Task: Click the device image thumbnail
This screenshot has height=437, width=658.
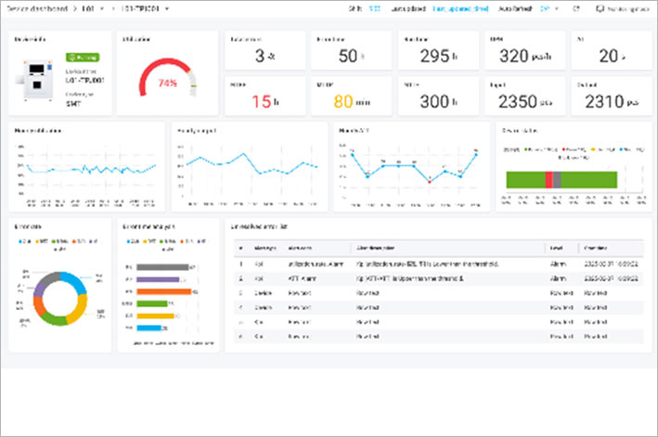Action: pos(37,81)
